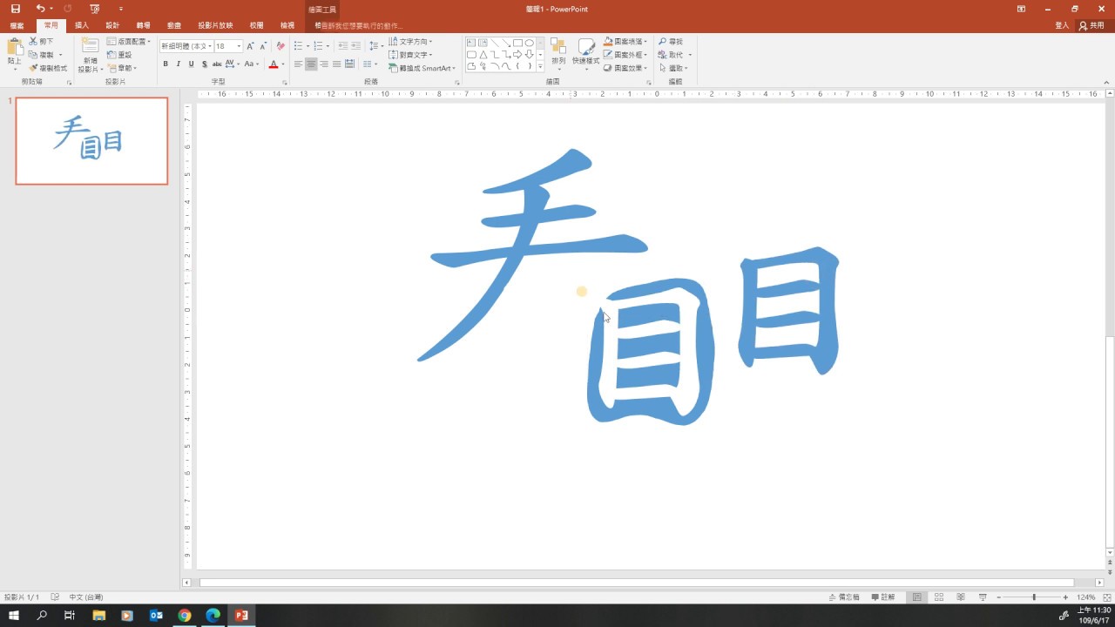Screen dimensions: 1115x627
Task: Expand the shapes gallery More arrow
Action: pyautogui.click(x=540, y=67)
